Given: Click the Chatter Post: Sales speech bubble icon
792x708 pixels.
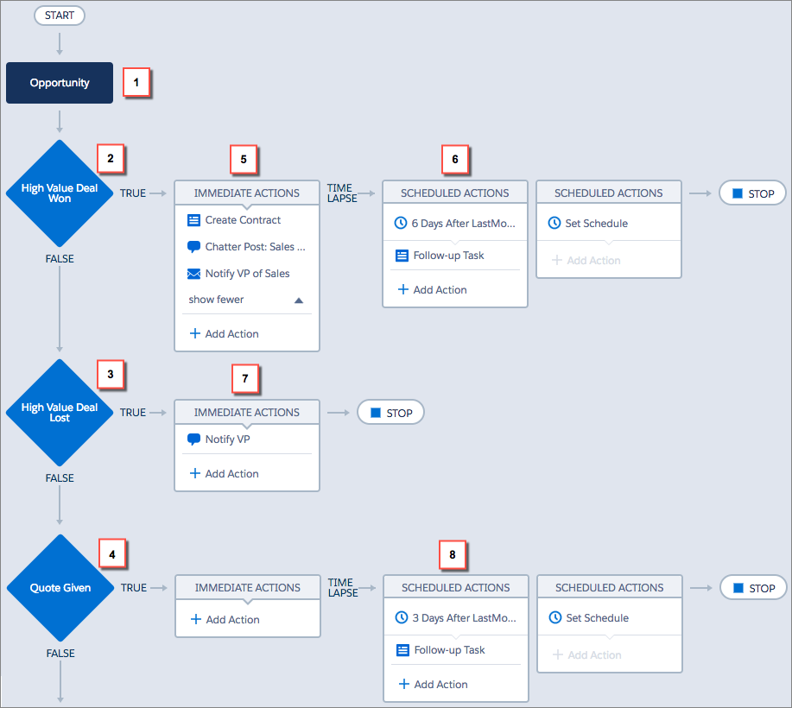Looking at the screenshot, I should [193, 247].
